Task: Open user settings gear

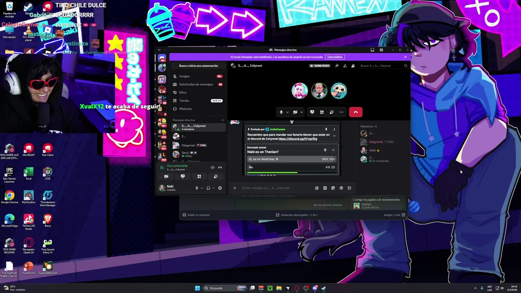Action: point(220,188)
